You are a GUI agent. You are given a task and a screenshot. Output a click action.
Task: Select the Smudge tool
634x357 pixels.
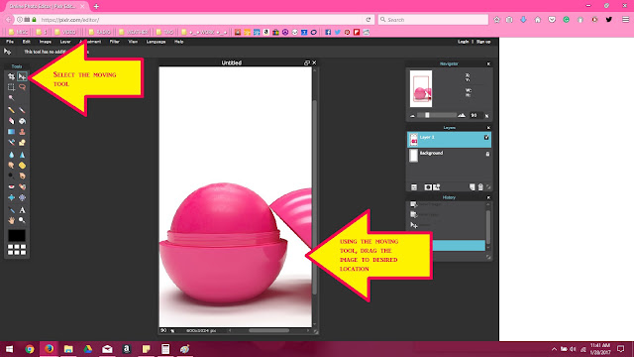pyautogui.click(x=11, y=166)
